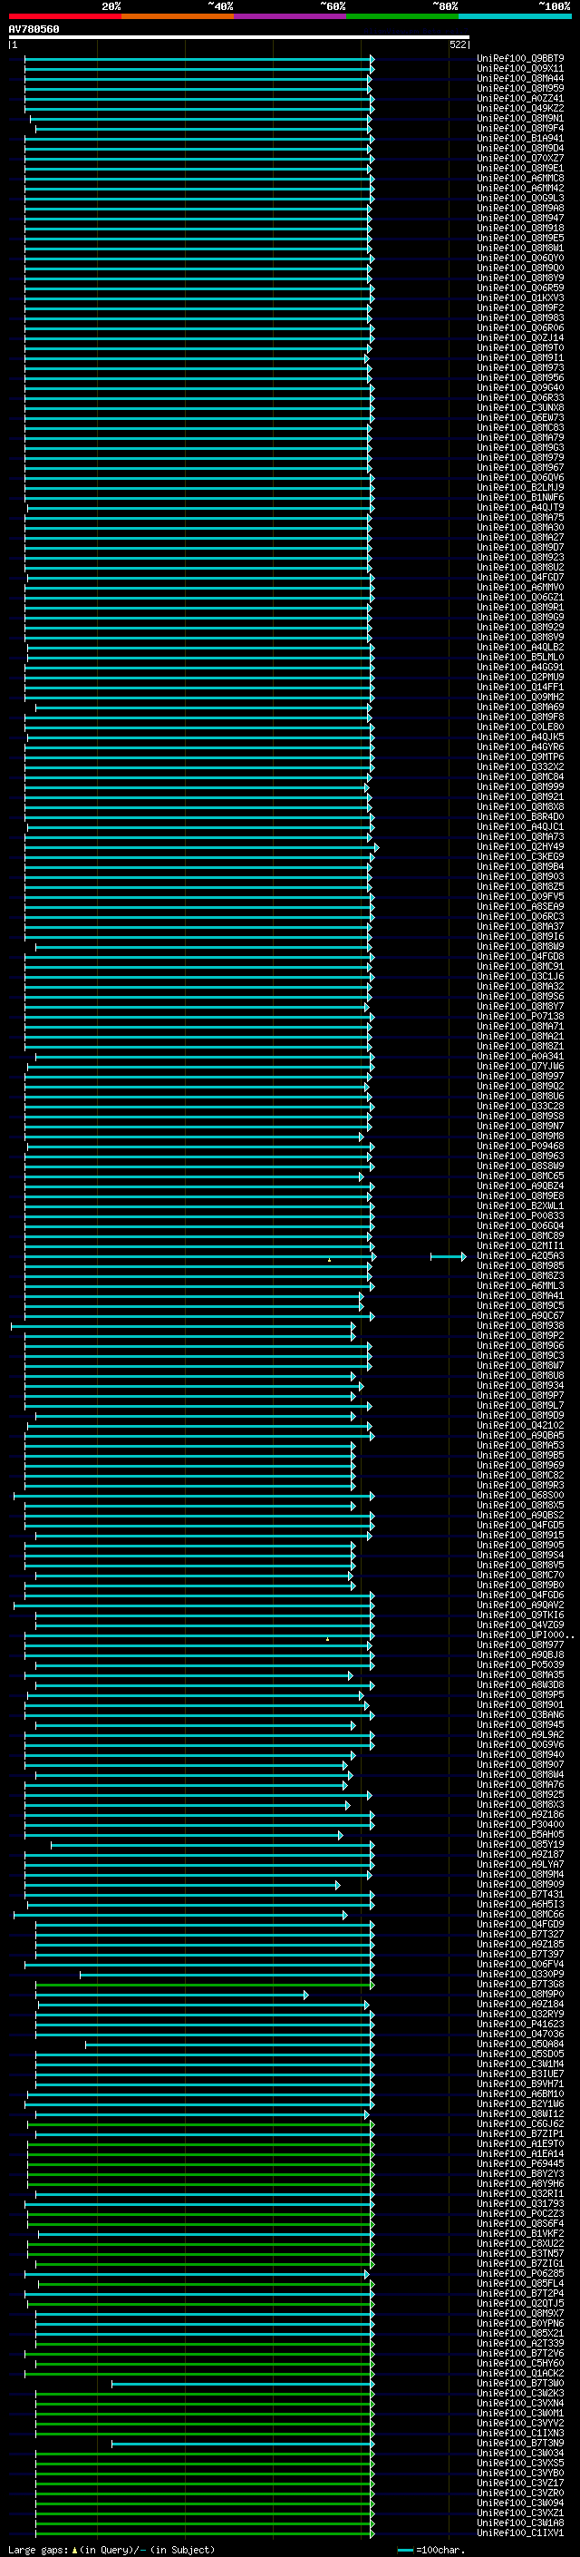Select hit label UniRef100_B0YPN6

520,2324
